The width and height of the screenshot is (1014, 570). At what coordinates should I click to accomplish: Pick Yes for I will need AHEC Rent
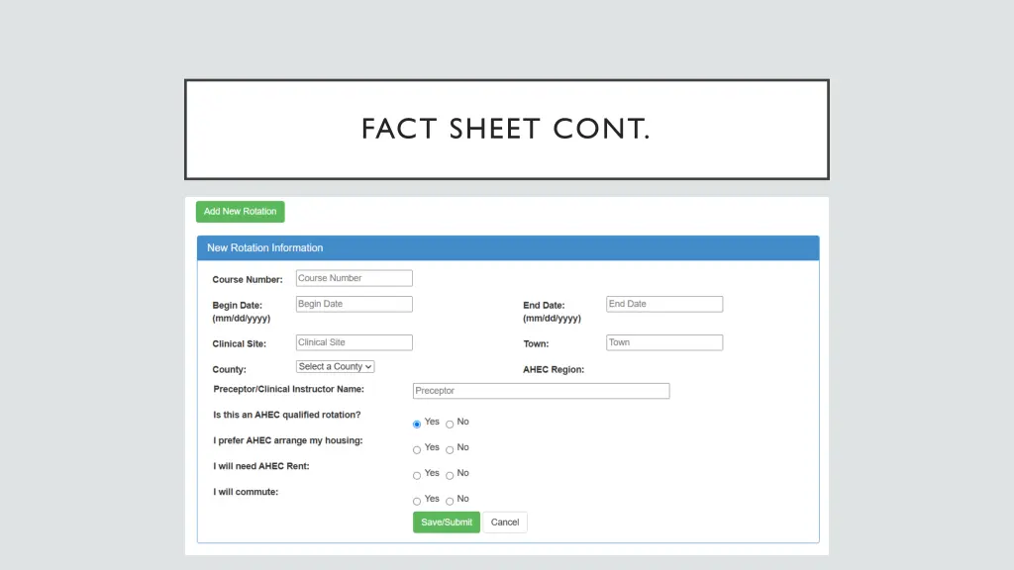(417, 476)
